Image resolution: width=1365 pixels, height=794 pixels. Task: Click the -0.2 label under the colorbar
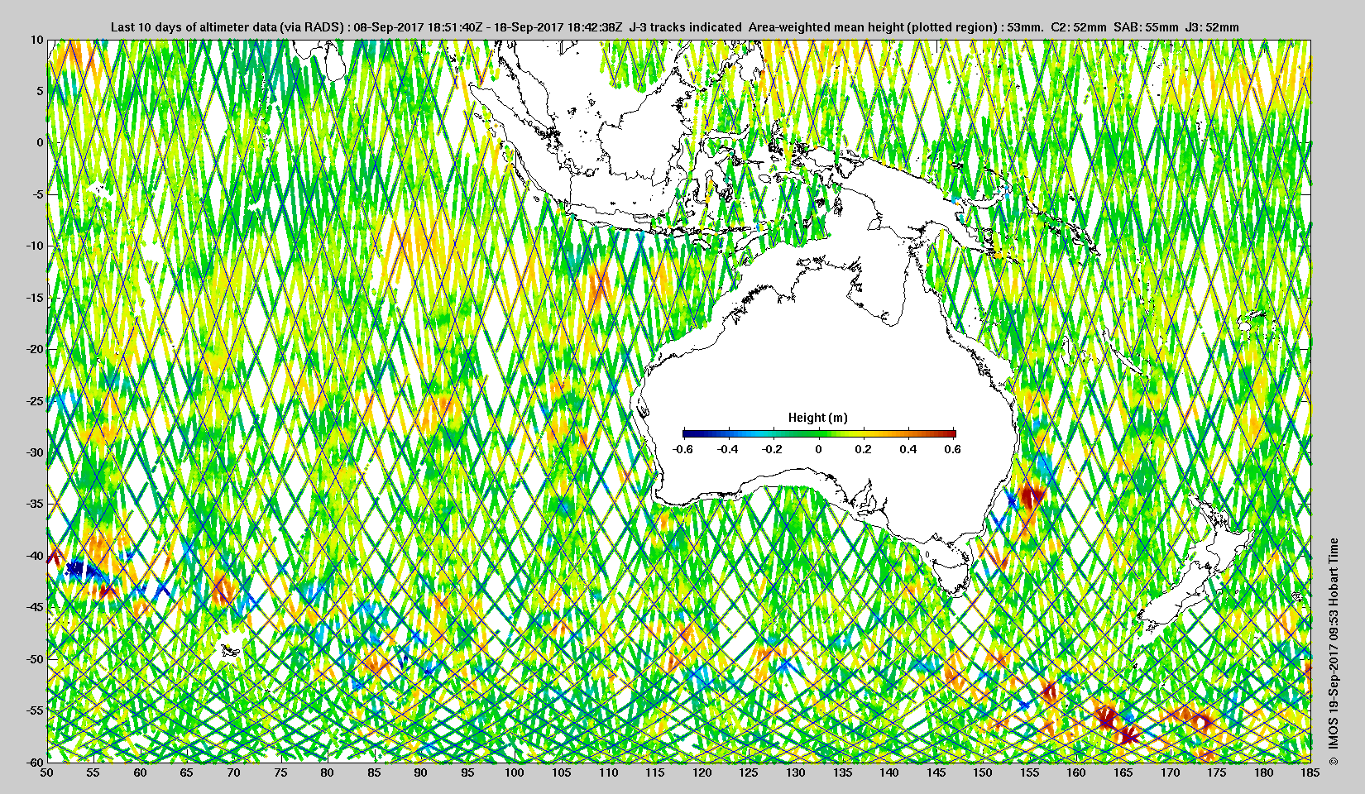[773, 449]
